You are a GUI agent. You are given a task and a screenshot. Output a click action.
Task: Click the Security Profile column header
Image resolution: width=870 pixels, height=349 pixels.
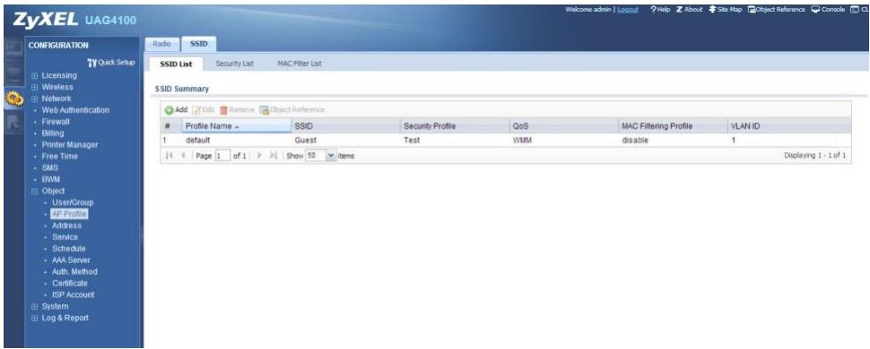(x=455, y=126)
